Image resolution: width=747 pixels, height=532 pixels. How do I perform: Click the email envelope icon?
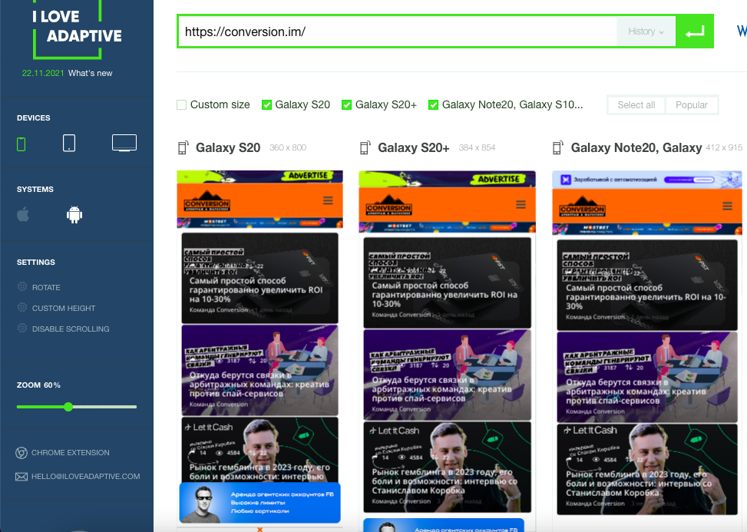[x=21, y=477]
